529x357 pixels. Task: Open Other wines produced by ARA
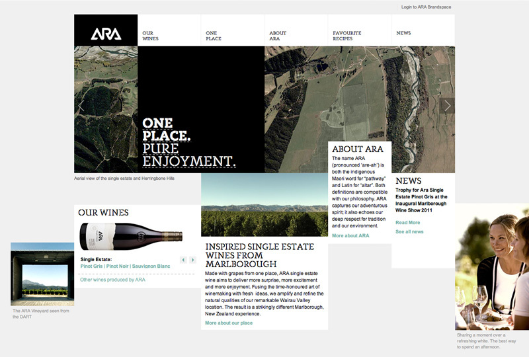(112, 280)
